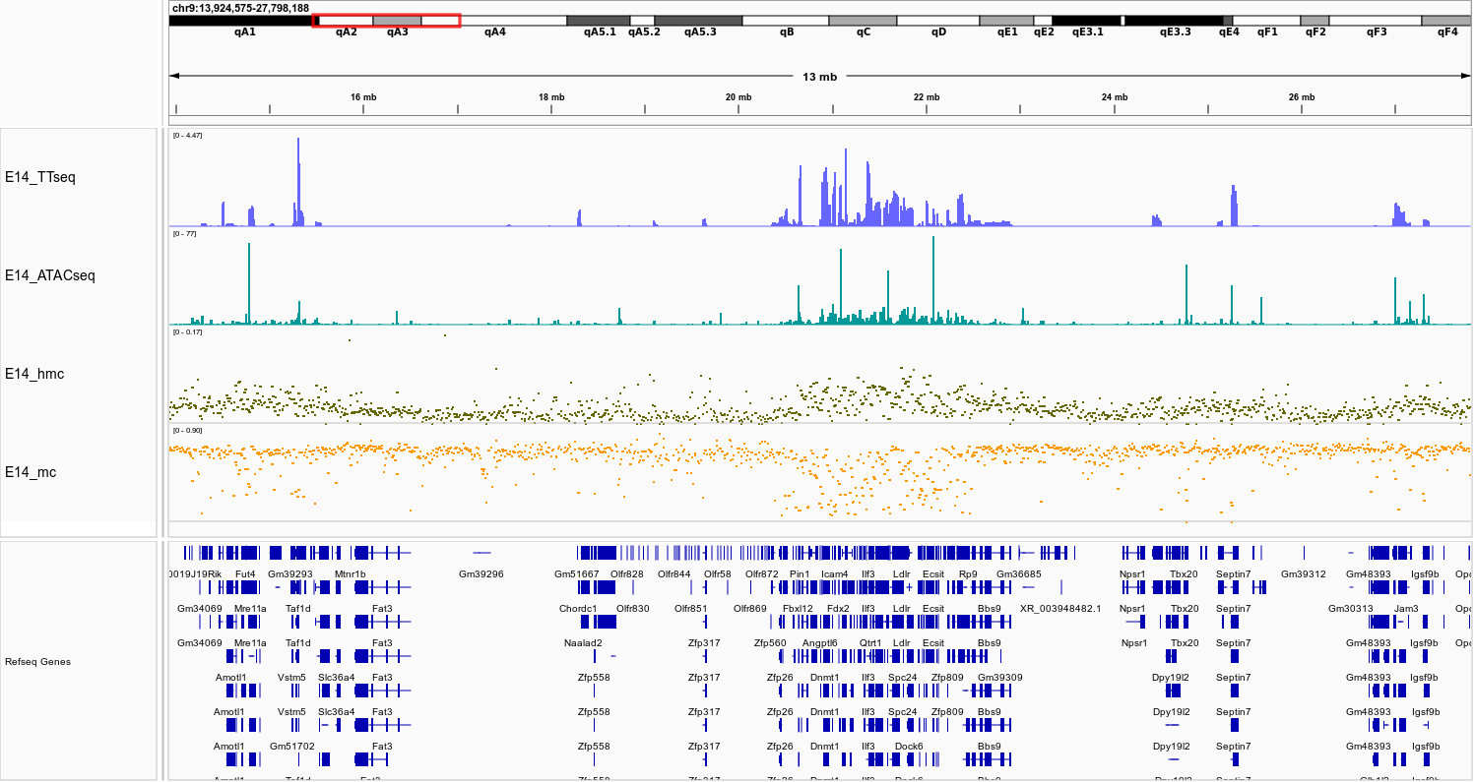The height and width of the screenshot is (782, 1475).
Task: Click the Icam4 gene label
Action: (x=834, y=573)
